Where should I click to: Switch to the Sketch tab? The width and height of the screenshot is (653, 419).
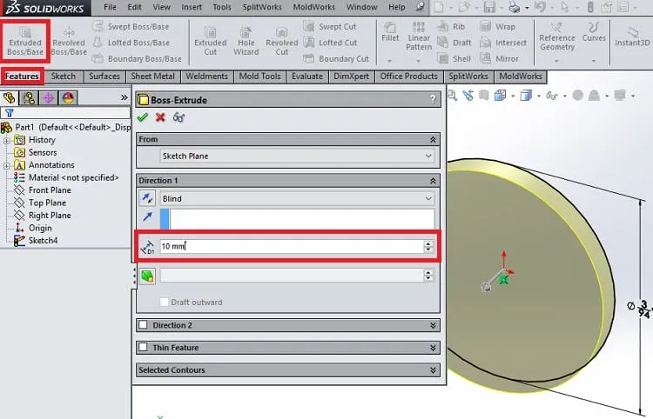coord(64,76)
